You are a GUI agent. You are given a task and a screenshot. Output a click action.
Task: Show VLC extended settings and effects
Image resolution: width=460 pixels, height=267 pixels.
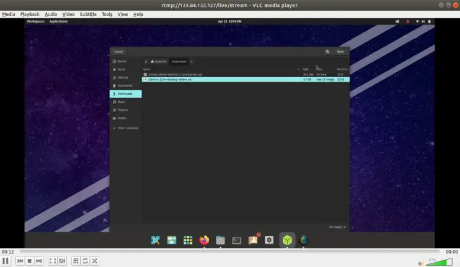tap(62, 261)
